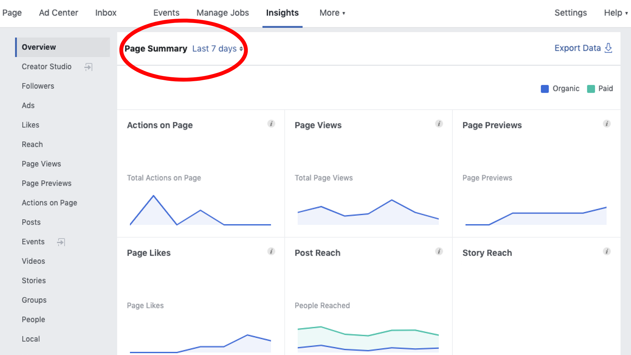Click info icon on Page Views card
The image size is (631, 355).
click(x=439, y=124)
